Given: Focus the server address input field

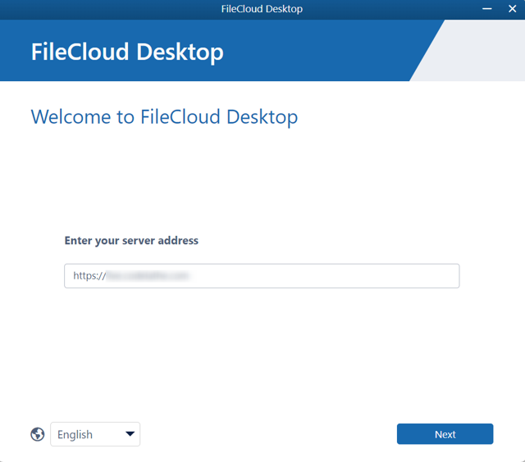Looking at the screenshot, I should pyautogui.click(x=262, y=276).
